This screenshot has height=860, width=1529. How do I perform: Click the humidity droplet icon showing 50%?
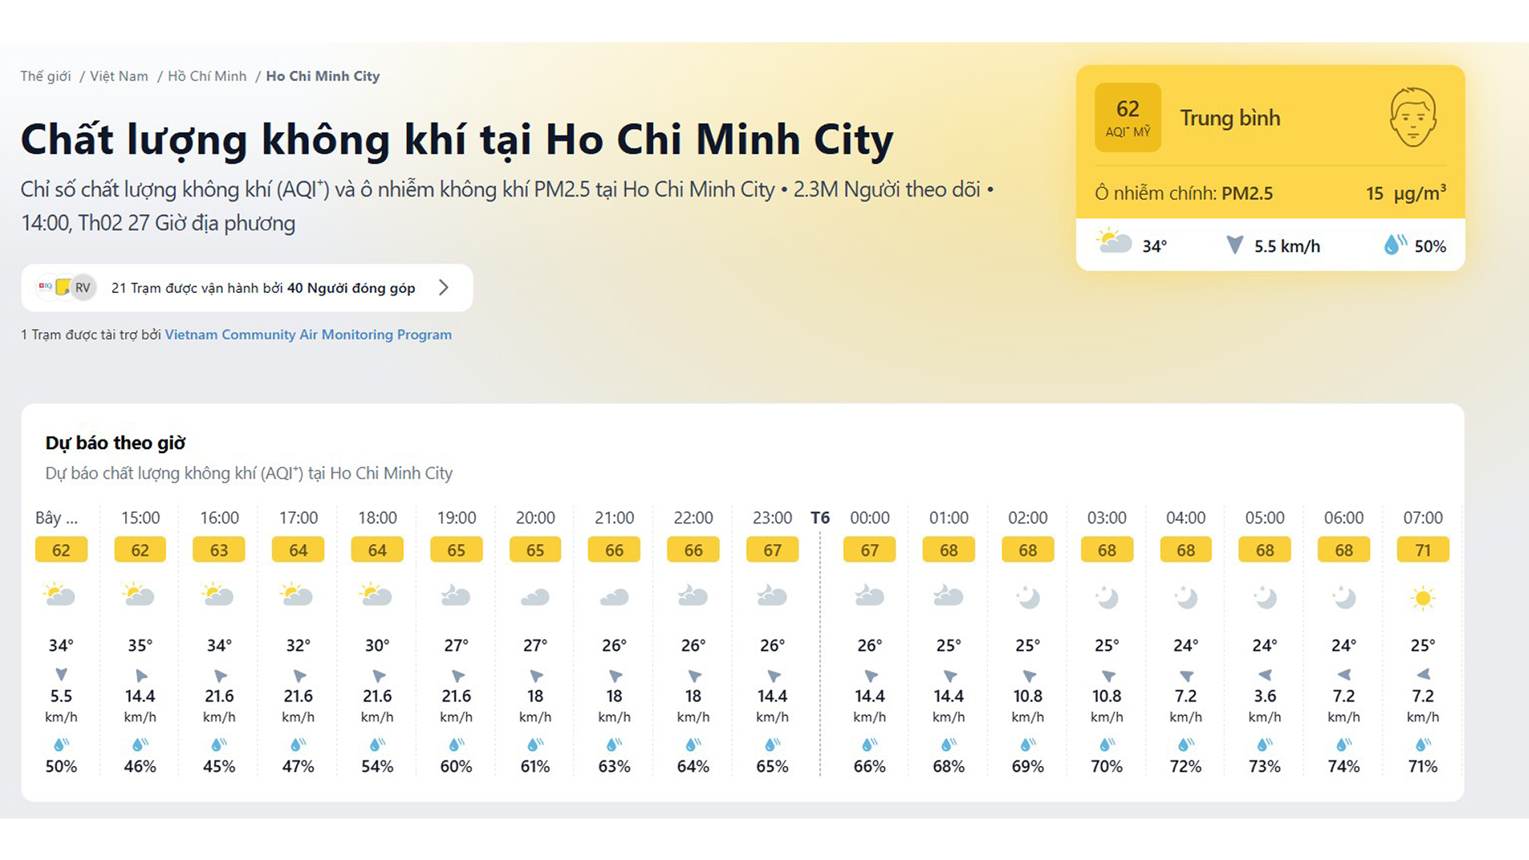[x=1394, y=244]
